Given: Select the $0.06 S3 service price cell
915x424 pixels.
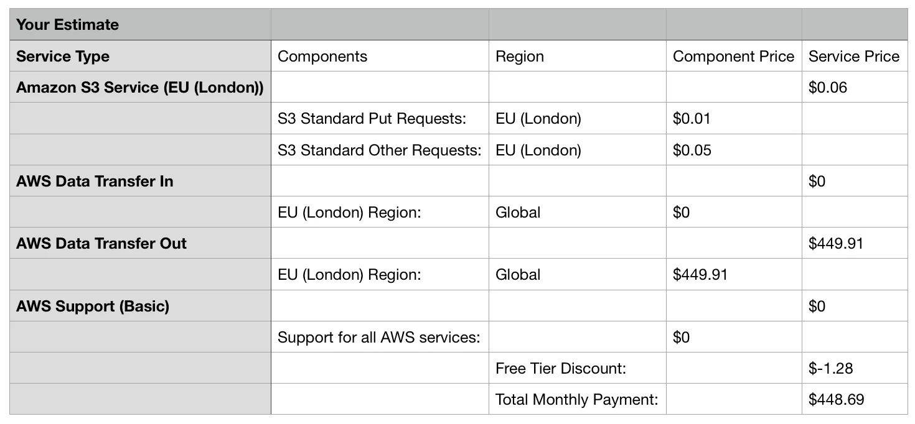Looking at the screenshot, I should coord(828,88).
